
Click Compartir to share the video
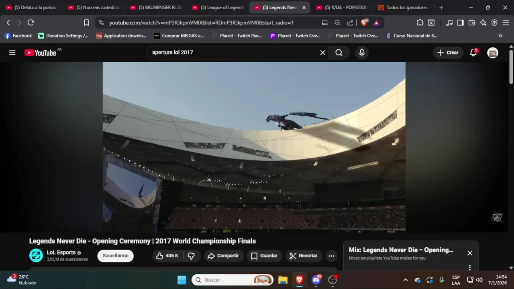click(223, 256)
